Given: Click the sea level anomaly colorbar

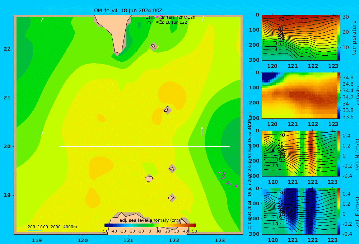Looking at the screenshot, I should click(x=150, y=225).
